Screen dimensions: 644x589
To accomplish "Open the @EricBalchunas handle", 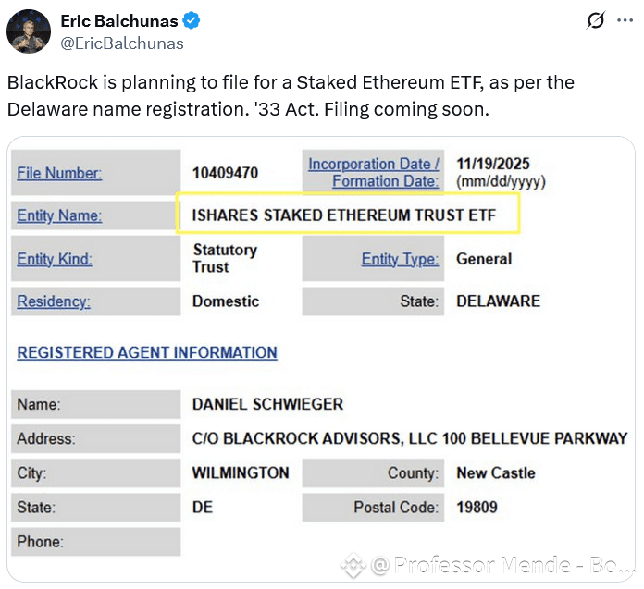I will [122, 43].
